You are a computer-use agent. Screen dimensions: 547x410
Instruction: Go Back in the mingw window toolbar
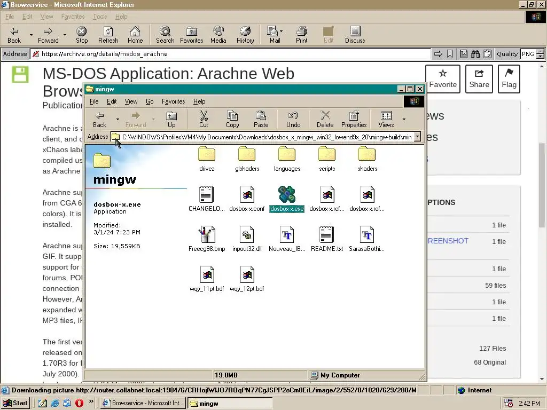(99, 119)
